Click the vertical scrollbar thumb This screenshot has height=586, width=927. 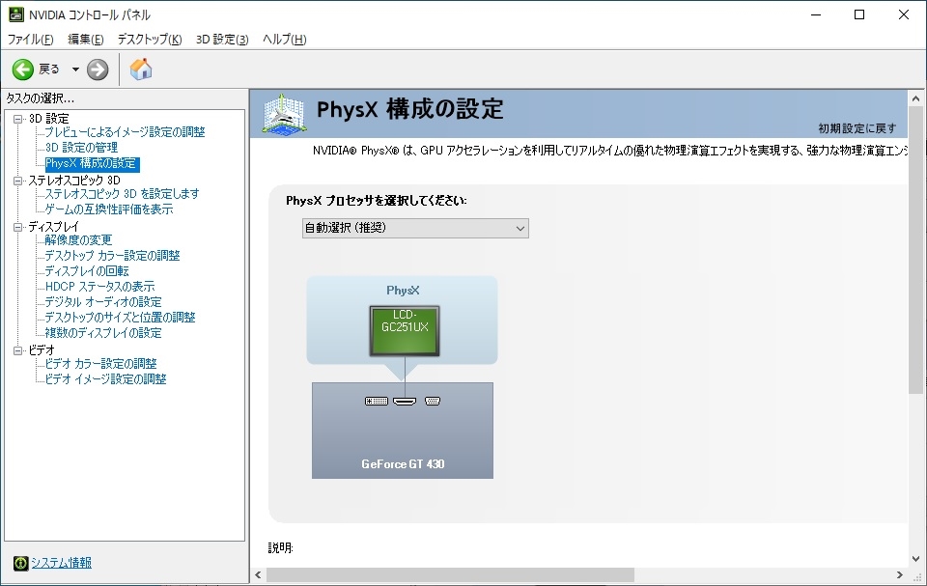(x=915, y=250)
